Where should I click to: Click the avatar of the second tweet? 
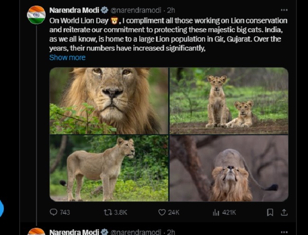36,232
